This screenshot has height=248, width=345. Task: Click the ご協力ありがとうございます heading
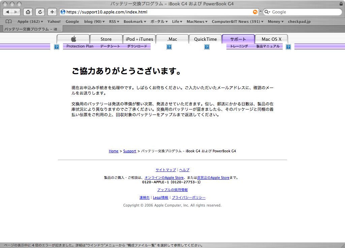[x=127, y=71]
